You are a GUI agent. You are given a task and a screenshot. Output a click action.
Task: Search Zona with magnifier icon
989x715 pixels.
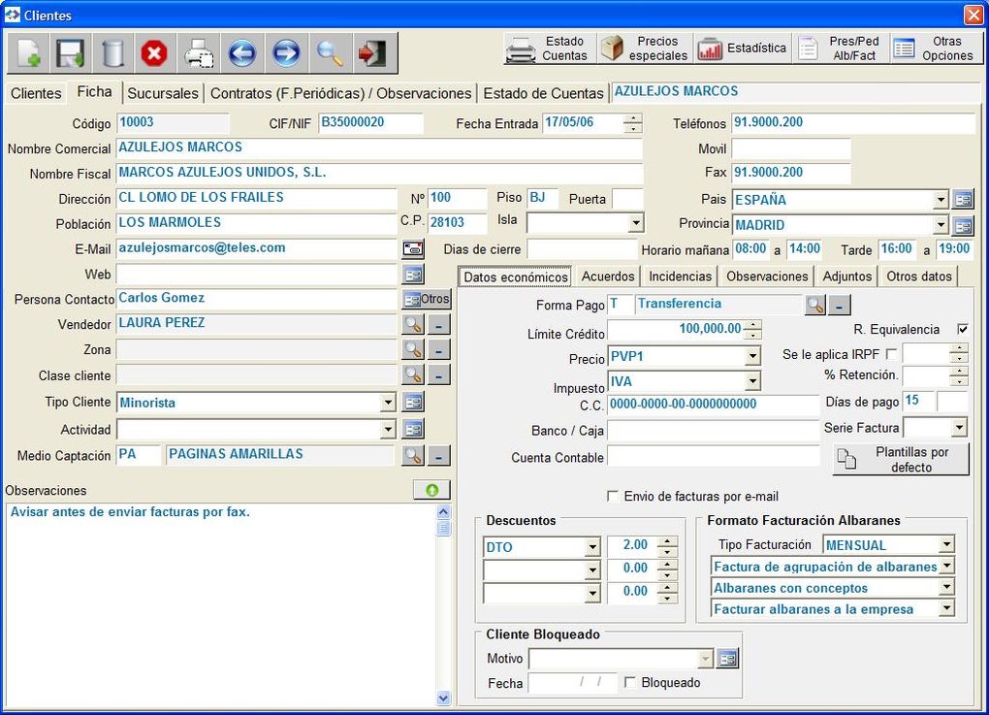[x=413, y=349]
